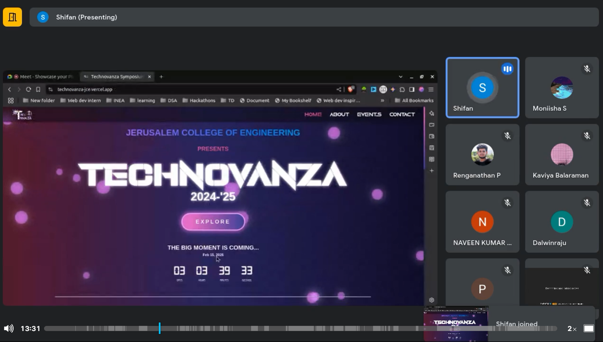The width and height of the screenshot is (603, 342).
Task: Click muted mic icon on Moniisha S tile
Action: (x=587, y=69)
